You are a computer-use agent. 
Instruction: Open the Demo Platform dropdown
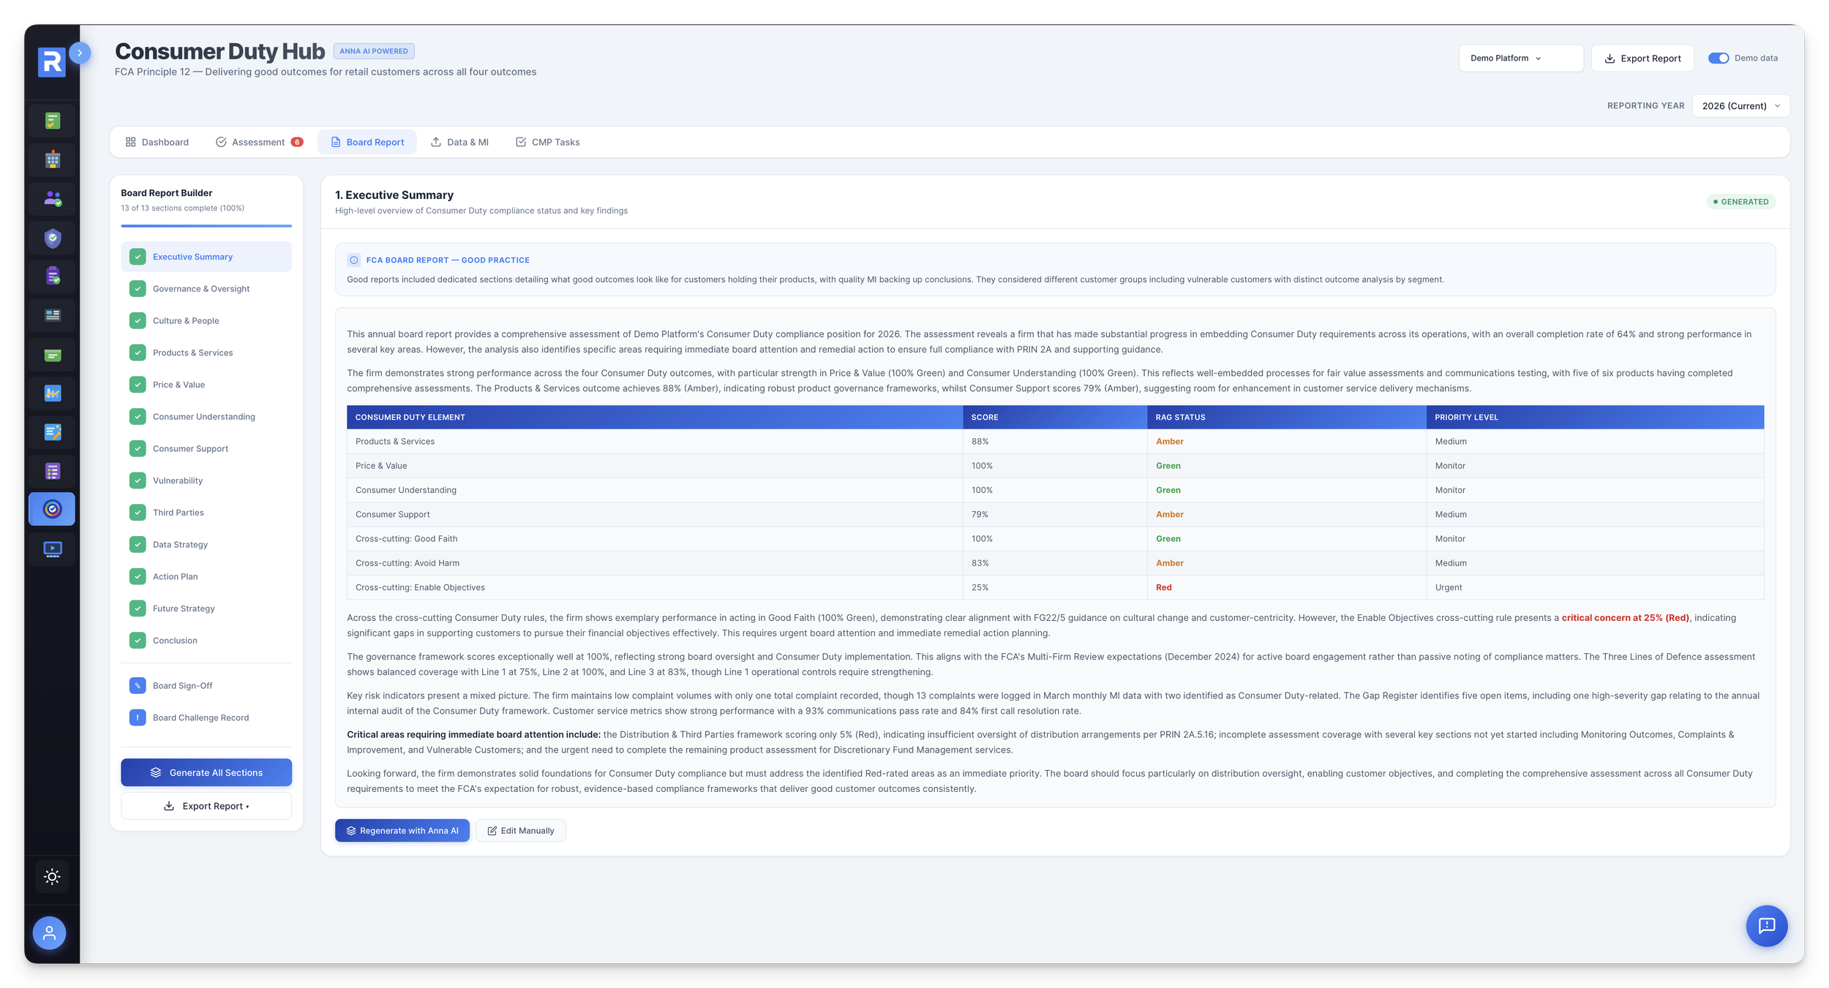[1520, 58]
